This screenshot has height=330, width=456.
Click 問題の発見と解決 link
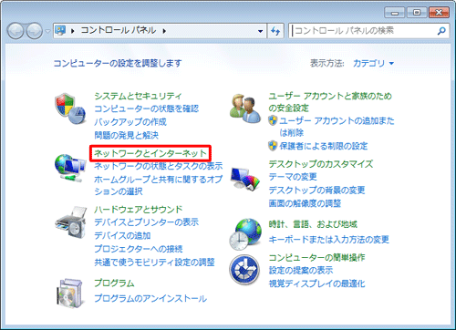pyautogui.click(x=127, y=135)
